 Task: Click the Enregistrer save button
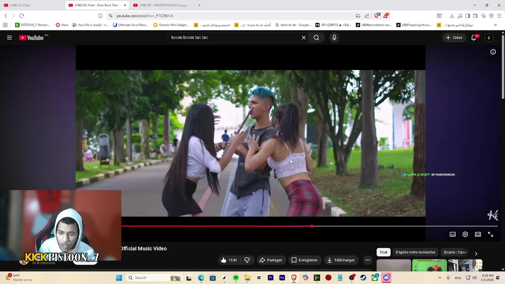click(304, 260)
